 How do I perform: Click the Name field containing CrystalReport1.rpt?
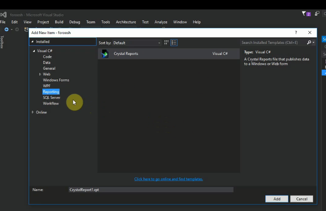pos(151,190)
